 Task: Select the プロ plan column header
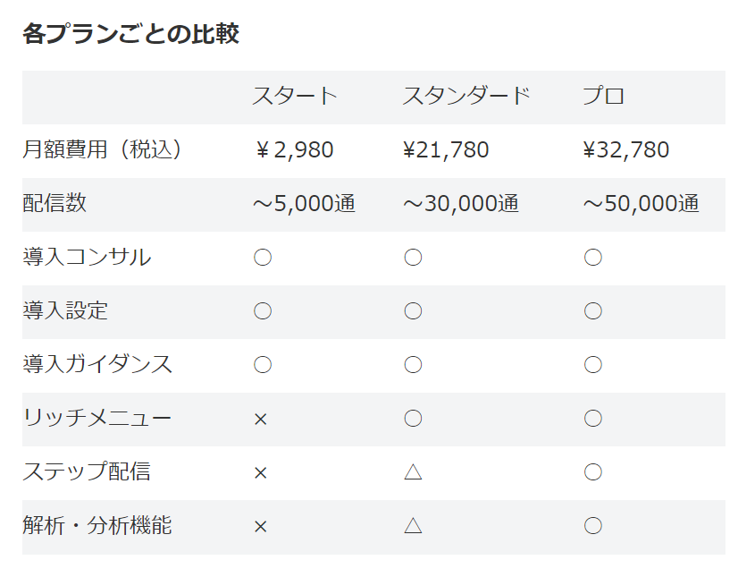[603, 97]
